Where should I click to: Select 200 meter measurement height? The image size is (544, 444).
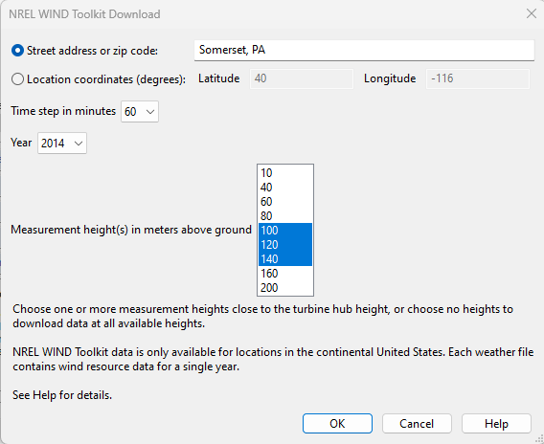(285, 288)
